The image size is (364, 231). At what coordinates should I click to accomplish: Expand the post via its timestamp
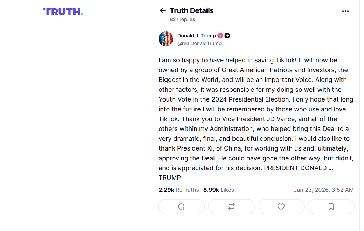(324, 190)
